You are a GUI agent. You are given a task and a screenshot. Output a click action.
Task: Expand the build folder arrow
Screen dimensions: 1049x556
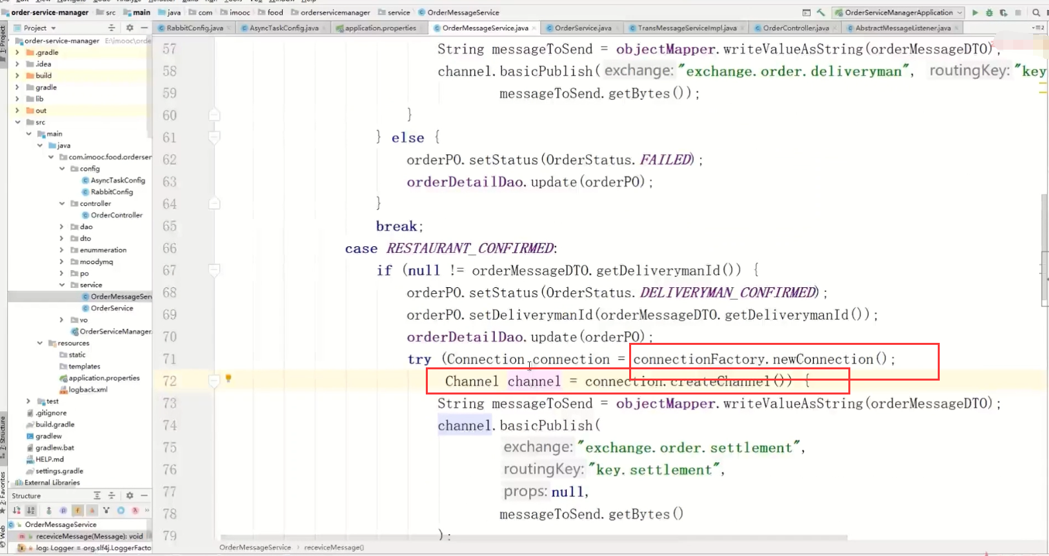pyautogui.click(x=18, y=75)
